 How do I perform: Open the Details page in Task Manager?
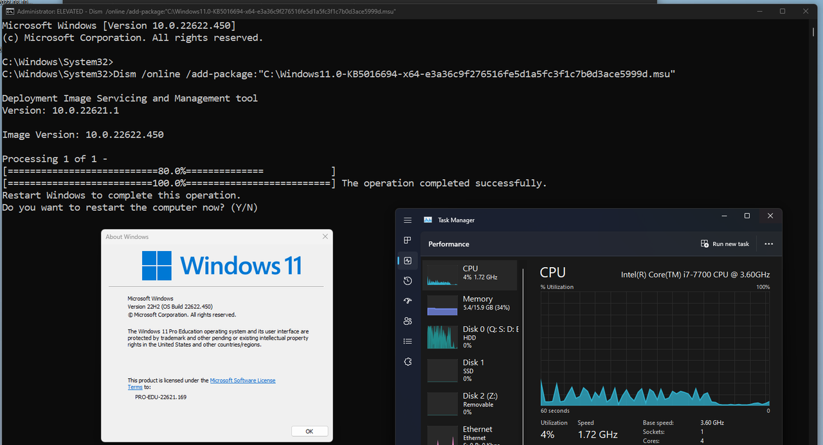pos(408,341)
